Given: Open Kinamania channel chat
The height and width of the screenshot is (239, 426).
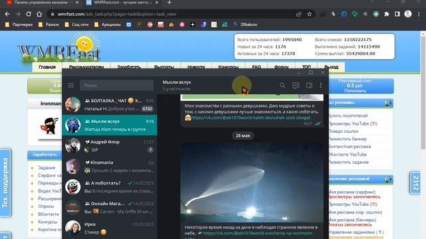Looking at the screenshot, I should coord(109,167).
